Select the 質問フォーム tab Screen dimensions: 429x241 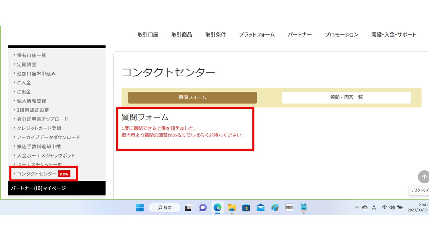[x=192, y=98]
